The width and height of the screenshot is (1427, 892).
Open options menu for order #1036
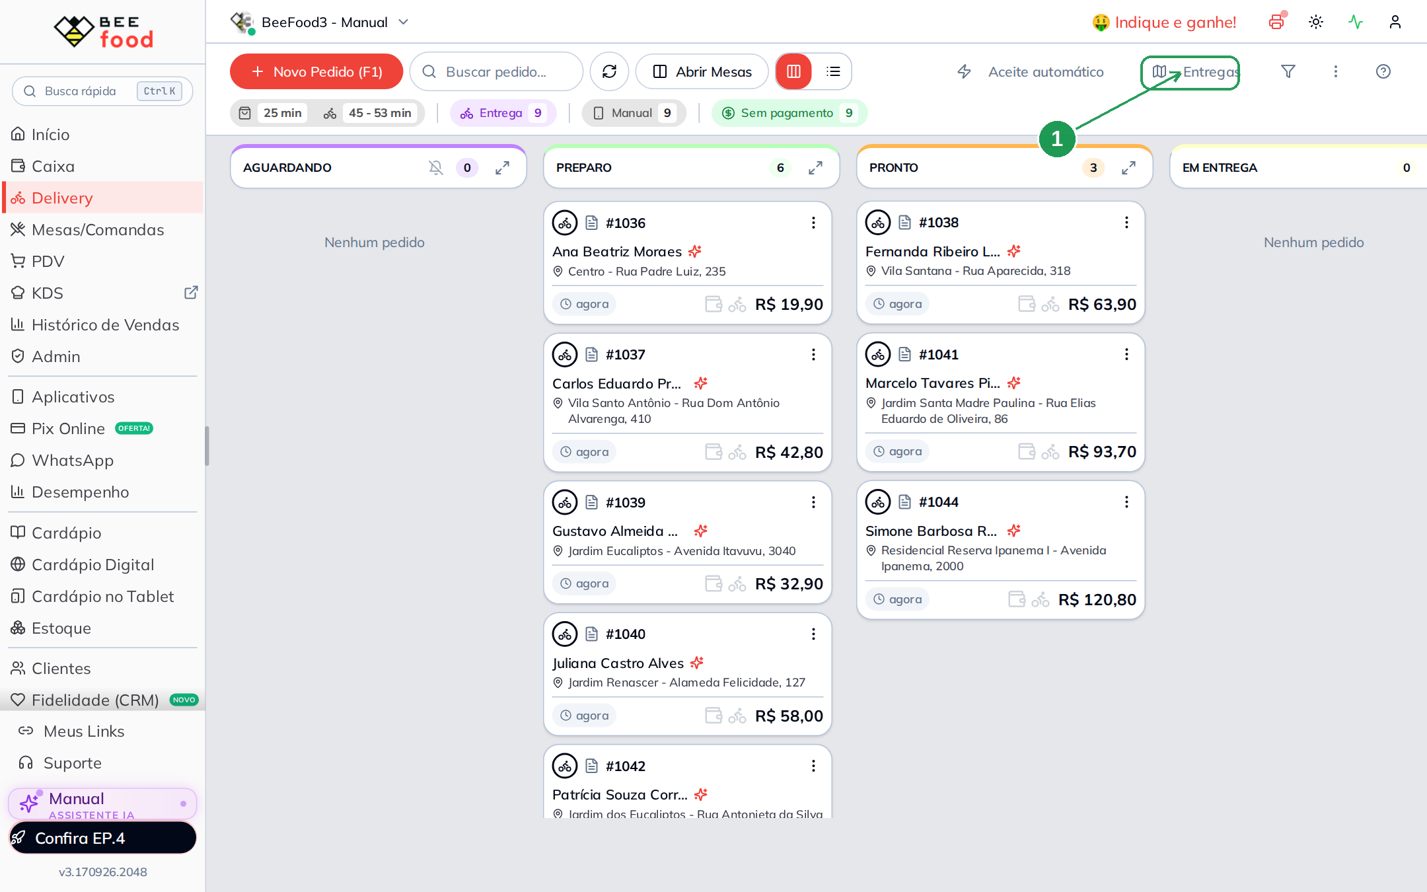pos(813,223)
